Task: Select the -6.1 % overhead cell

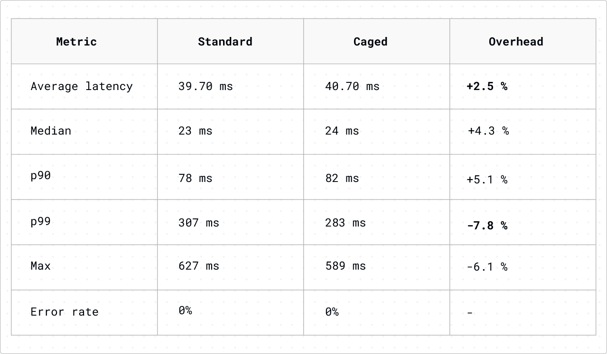Action: [487, 267]
